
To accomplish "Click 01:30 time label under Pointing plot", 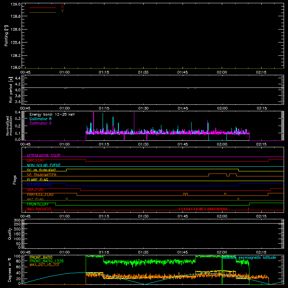I will point(143,72).
